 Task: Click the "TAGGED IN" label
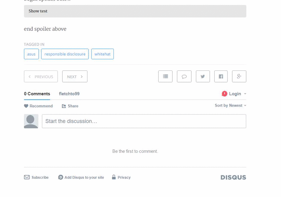pyautogui.click(x=34, y=44)
